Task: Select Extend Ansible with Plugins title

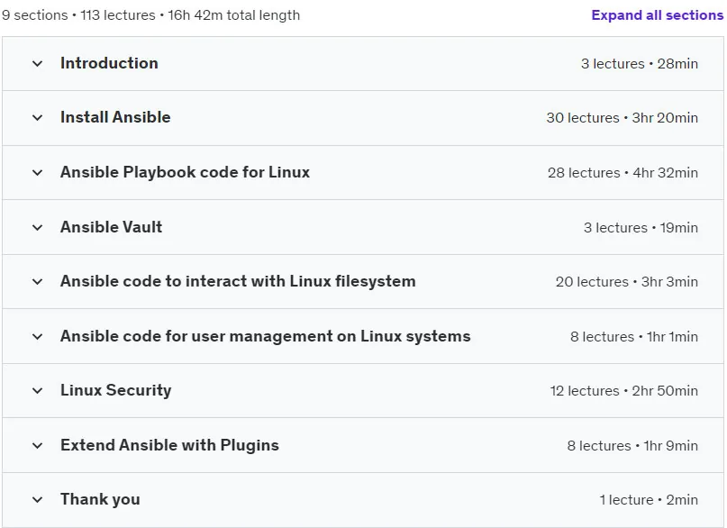Action: (x=169, y=445)
